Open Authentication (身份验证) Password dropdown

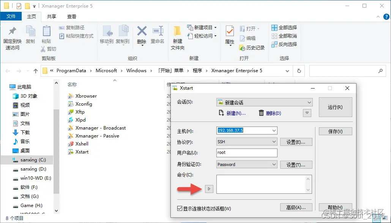tap(247, 164)
